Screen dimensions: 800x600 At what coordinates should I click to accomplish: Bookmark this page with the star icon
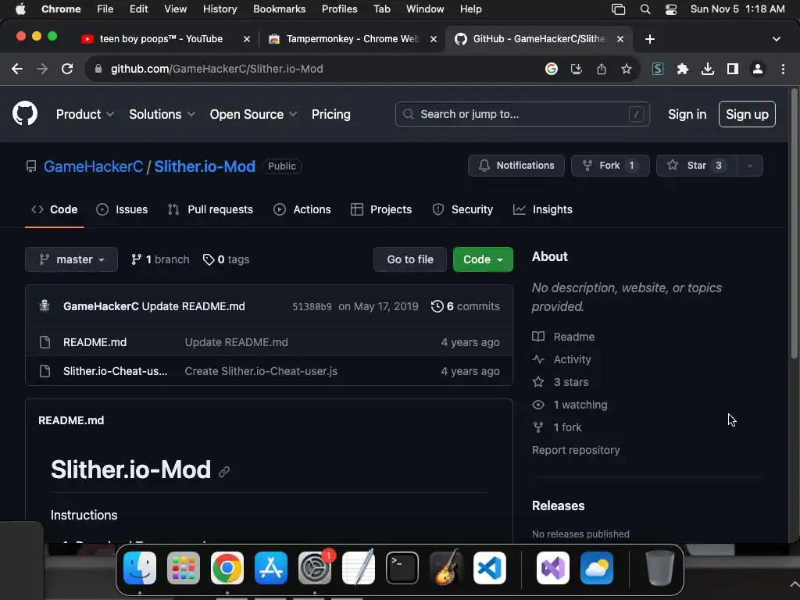pos(627,69)
